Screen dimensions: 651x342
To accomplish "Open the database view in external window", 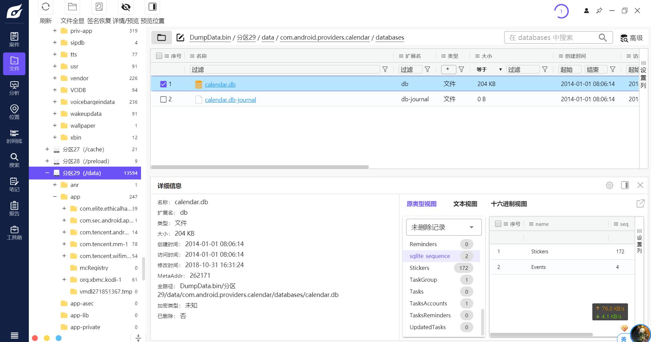I will pyautogui.click(x=640, y=204).
